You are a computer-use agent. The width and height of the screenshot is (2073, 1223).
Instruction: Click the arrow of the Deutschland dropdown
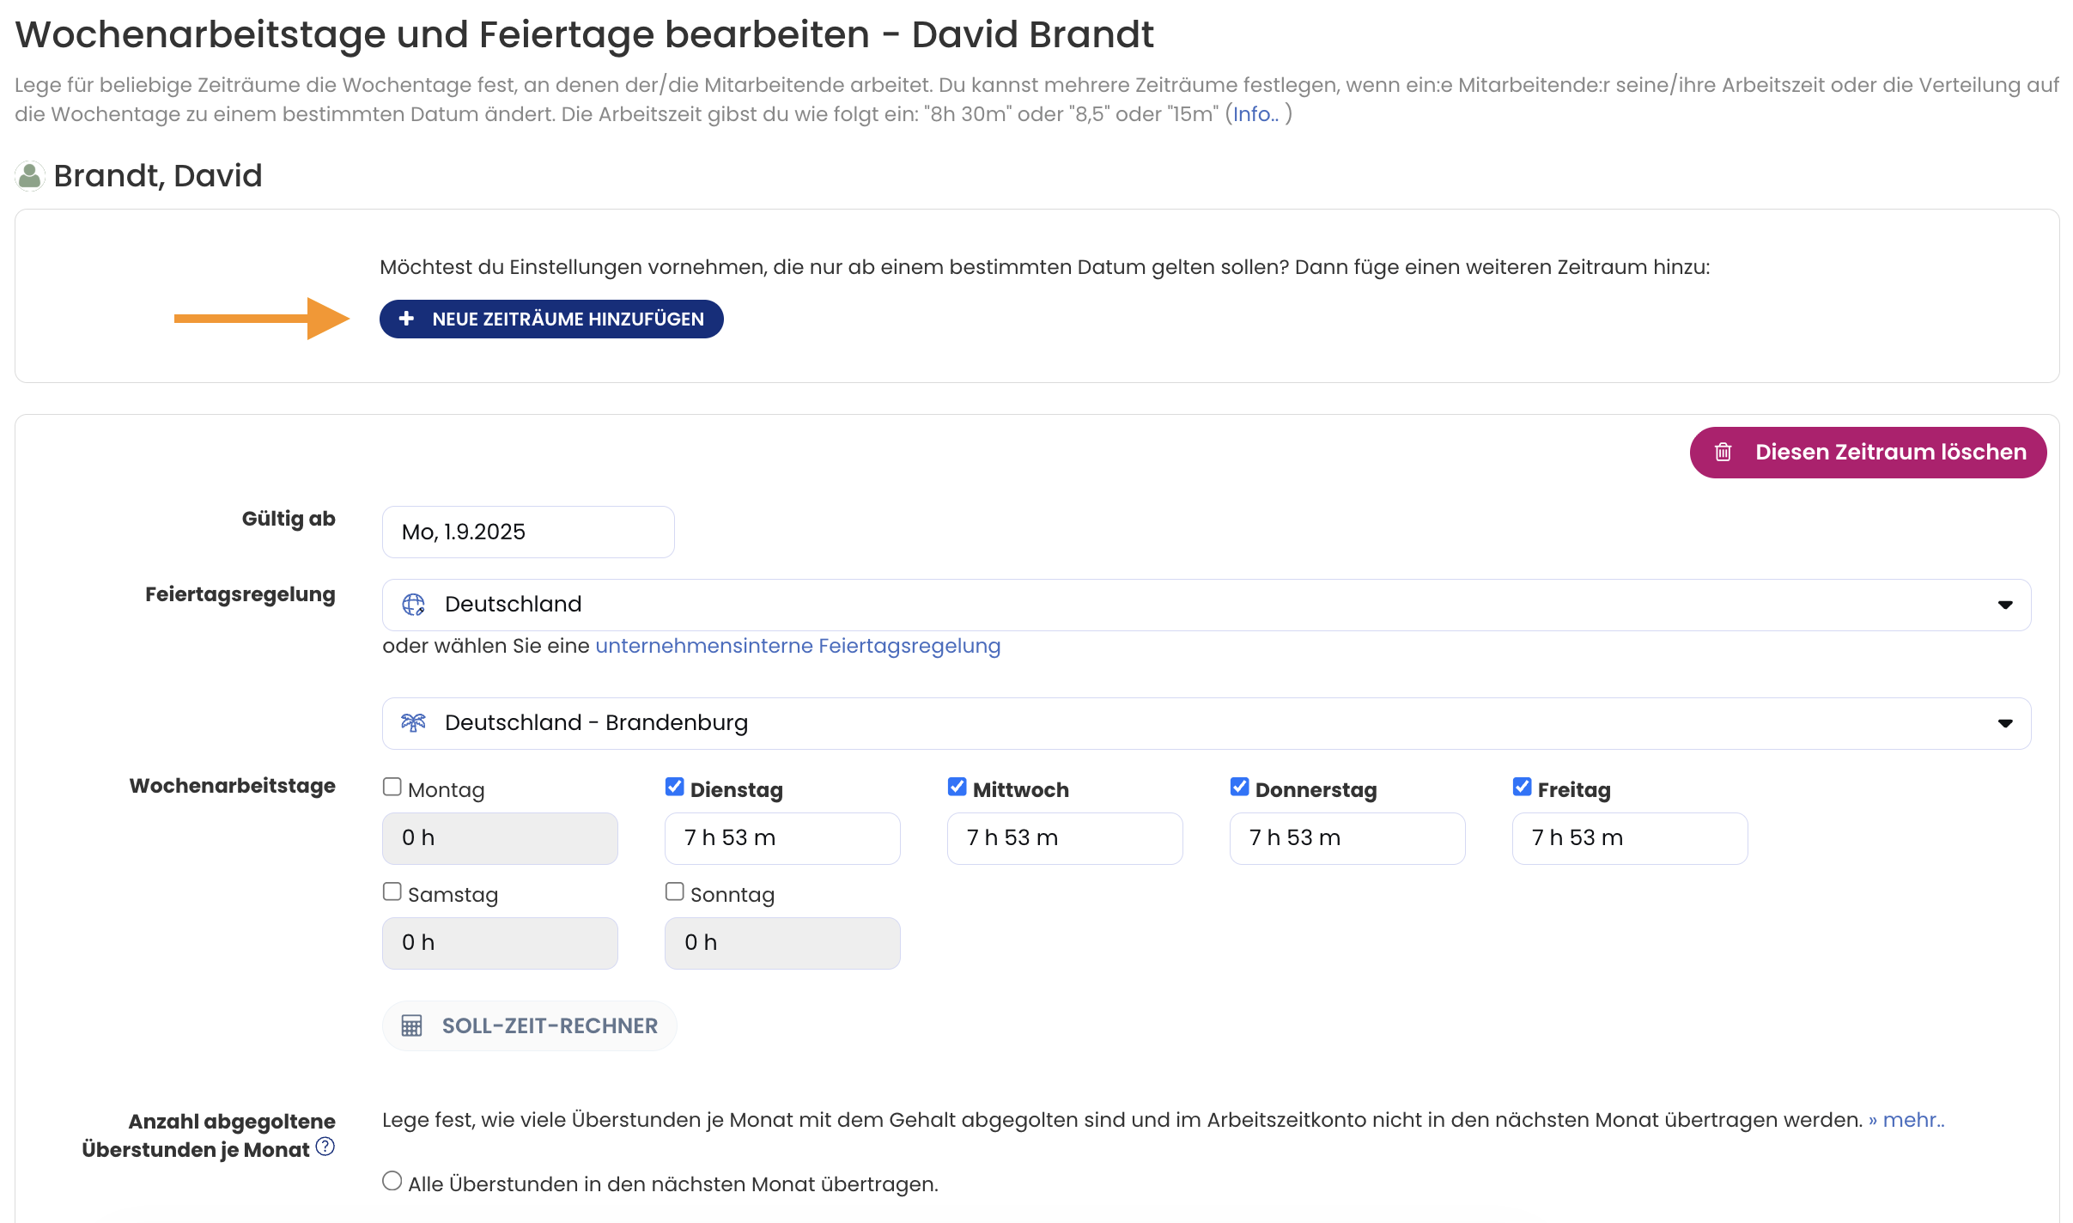[x=2005, y=605]
